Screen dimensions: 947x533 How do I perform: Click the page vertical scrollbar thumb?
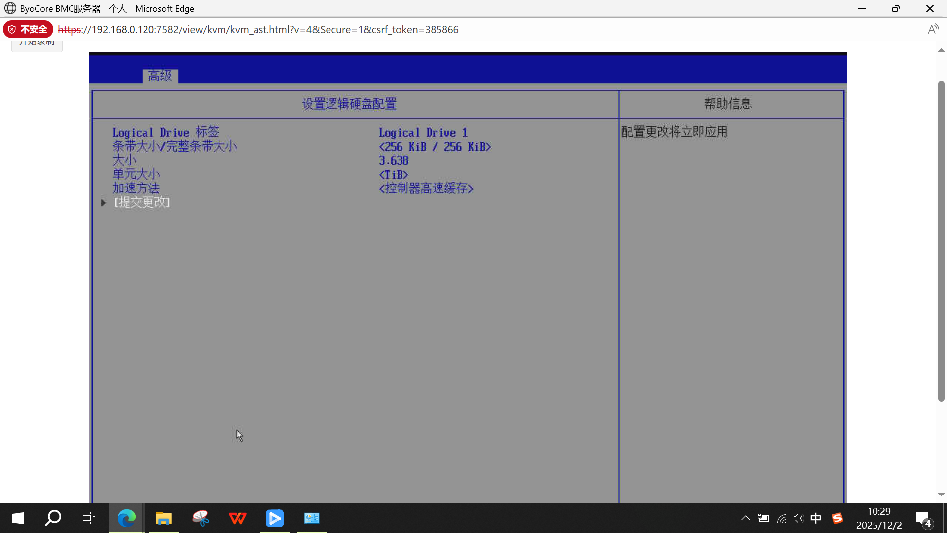[x=941, y=241]
